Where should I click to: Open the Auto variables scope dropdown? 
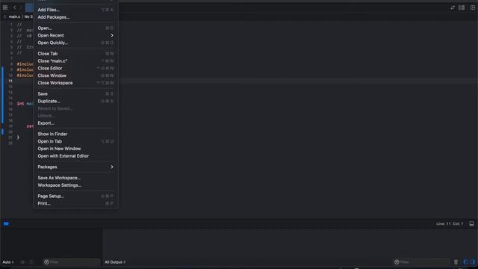click(x=8, y=262)
